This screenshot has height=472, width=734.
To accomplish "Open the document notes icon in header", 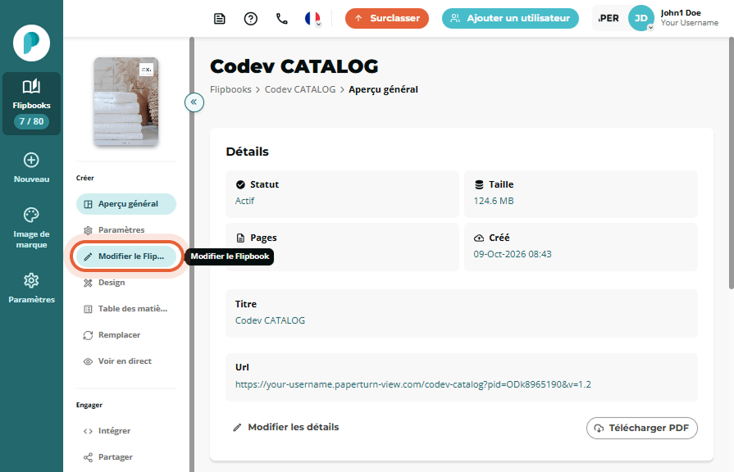I will (220, 19).
